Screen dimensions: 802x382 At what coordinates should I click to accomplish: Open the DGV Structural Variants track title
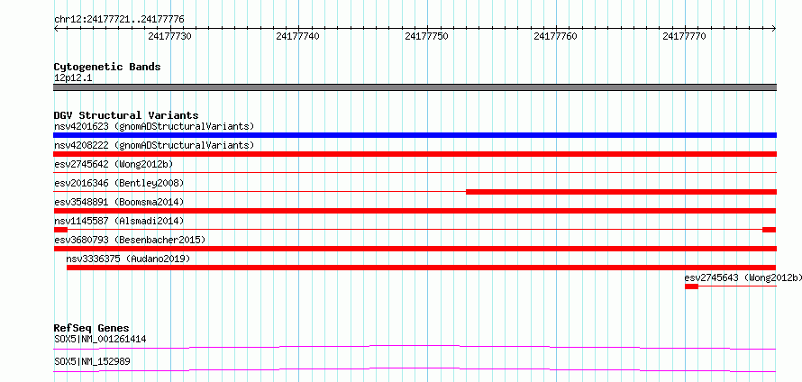tap(126, 115)
